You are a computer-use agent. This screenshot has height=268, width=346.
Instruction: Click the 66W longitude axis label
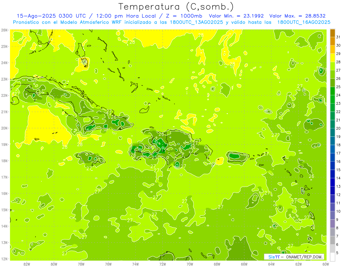pos(244,264)
